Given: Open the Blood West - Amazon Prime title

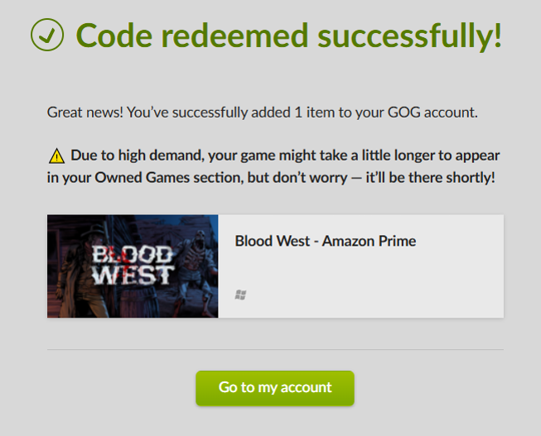Looking at the screenshot, I should click(325, 242).
